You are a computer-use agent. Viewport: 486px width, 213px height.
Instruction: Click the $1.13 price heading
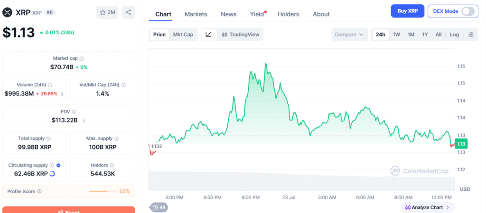[x=19, y=33]
